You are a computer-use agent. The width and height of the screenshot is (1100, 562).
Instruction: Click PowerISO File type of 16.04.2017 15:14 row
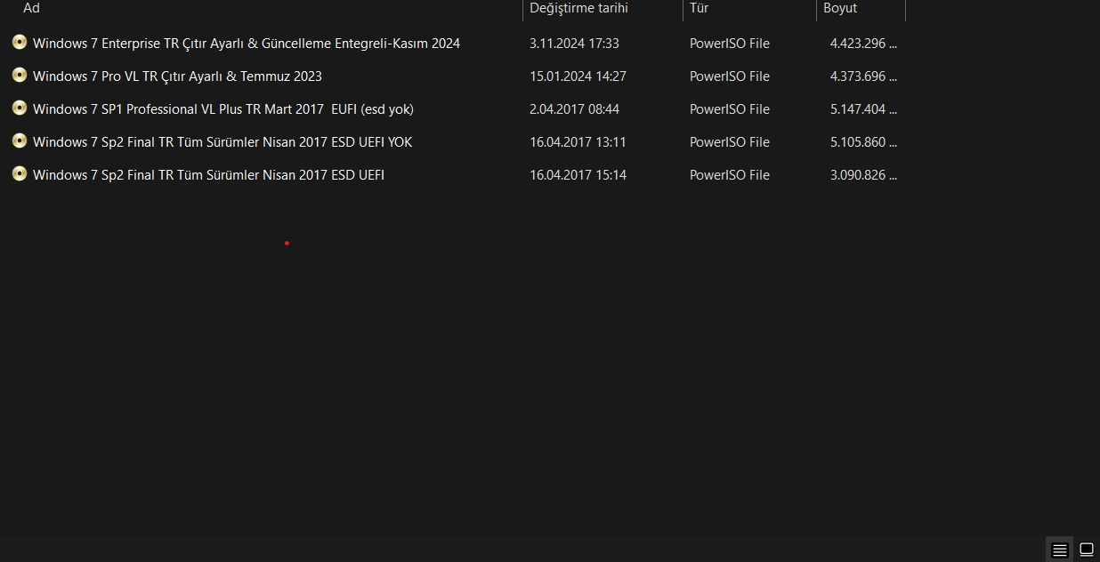[x=730, y=174]
